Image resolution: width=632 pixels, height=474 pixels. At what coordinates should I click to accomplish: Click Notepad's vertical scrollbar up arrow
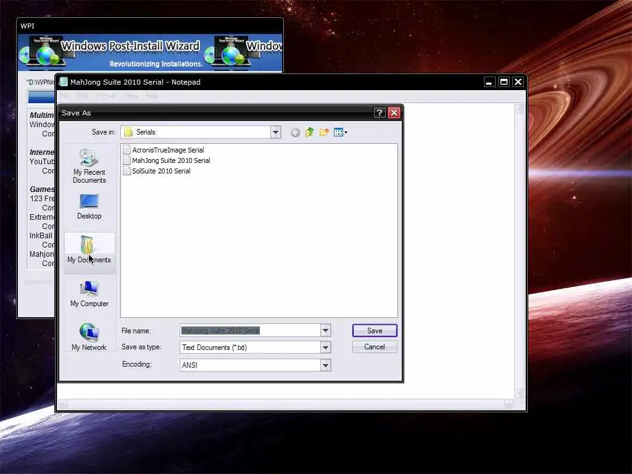[x=520, y=109]
